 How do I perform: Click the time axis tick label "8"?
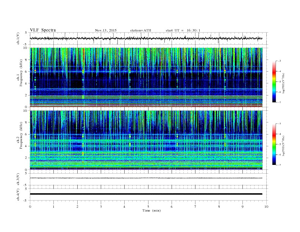[219, 207]
